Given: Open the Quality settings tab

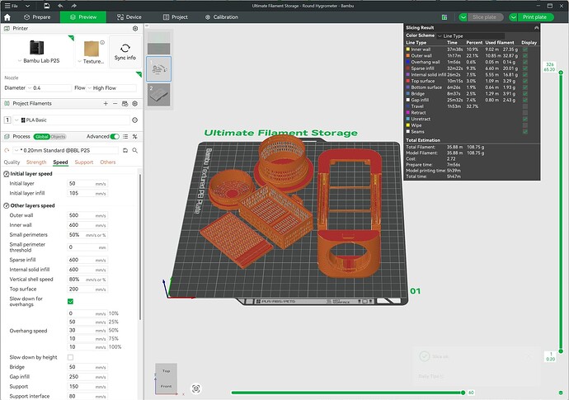Looking at the screenshot, I should pyautogui.click(x=12, y=162).
